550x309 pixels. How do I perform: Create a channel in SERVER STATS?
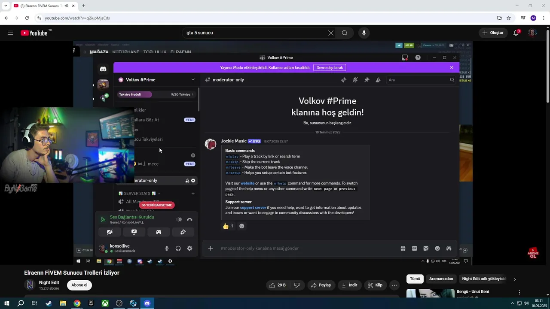pos(193,194)
